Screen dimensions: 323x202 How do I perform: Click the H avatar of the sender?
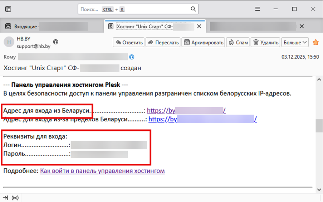click(8, 42)
